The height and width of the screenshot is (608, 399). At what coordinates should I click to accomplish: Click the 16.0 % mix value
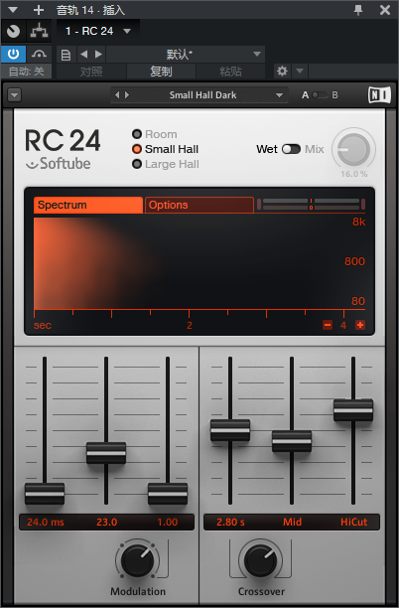pos(353,174)
